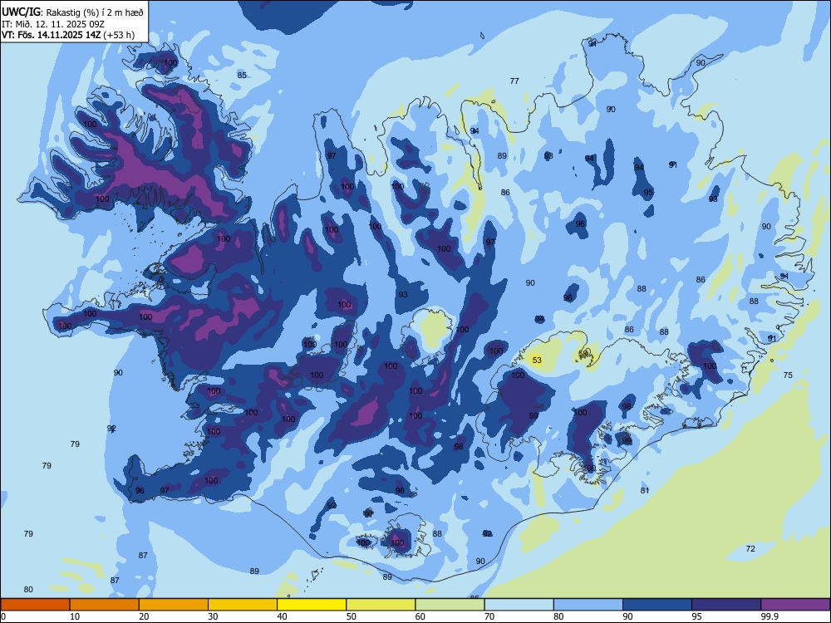Click the purple above-99.9 legend swatch
831x623 pixels.
[x=795, y=605]
